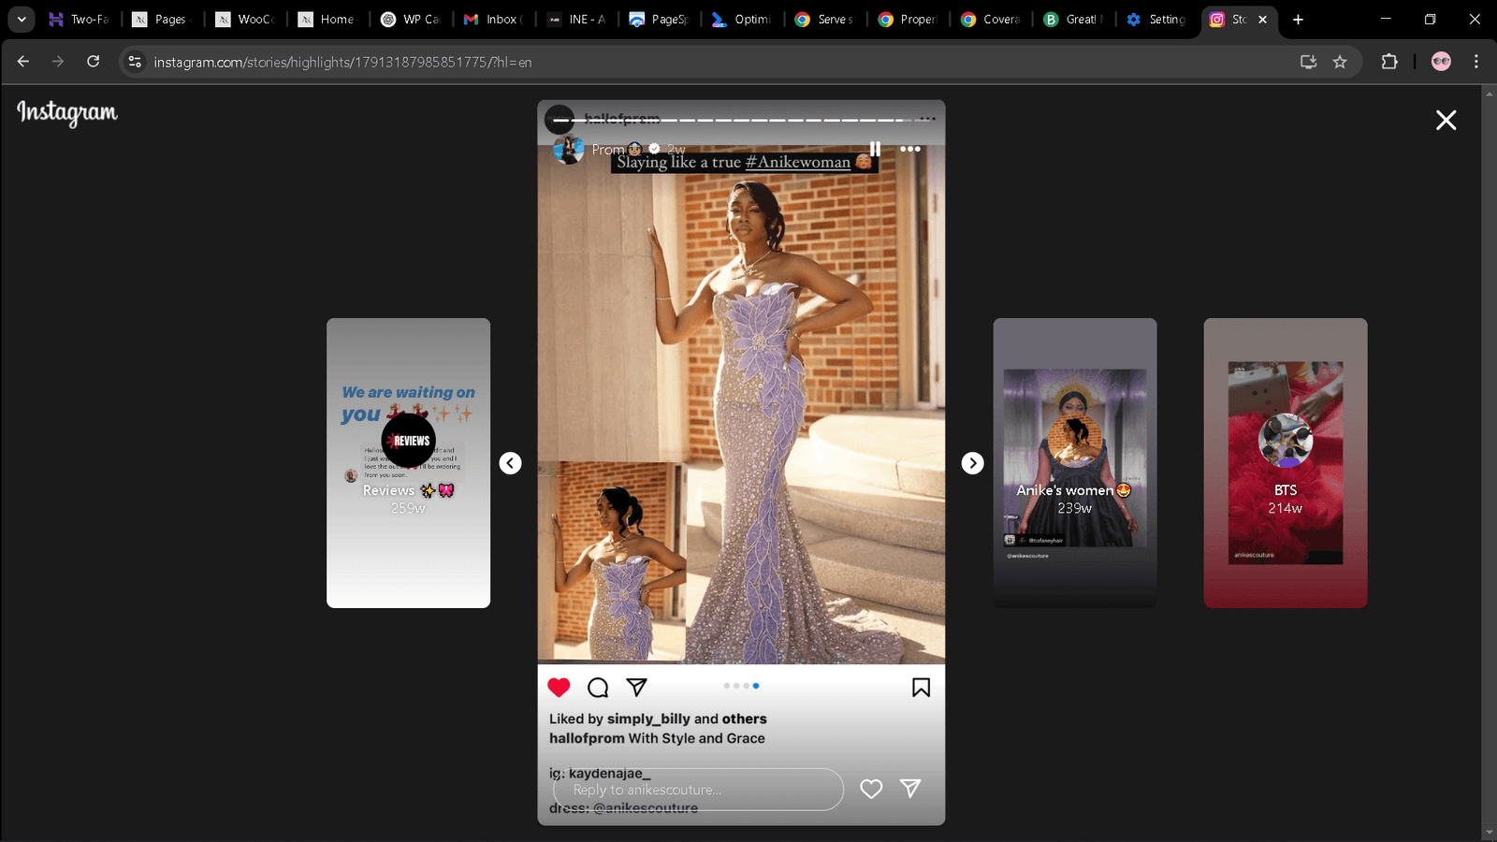Reload the page
The width and height of the screenshot is (1497, 842).
click(x=93, y=62)
